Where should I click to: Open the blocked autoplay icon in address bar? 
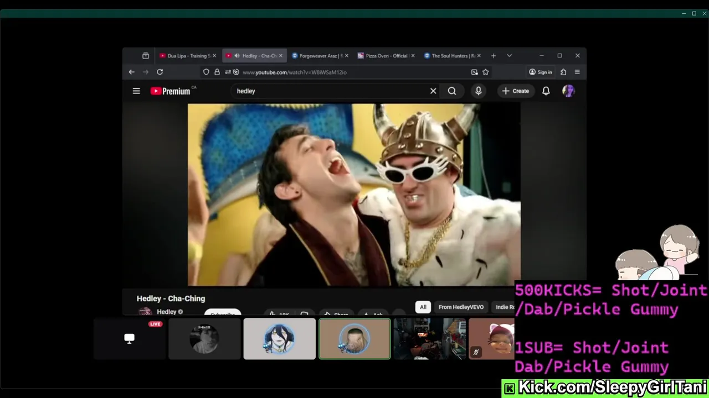[x=236, y=72]
